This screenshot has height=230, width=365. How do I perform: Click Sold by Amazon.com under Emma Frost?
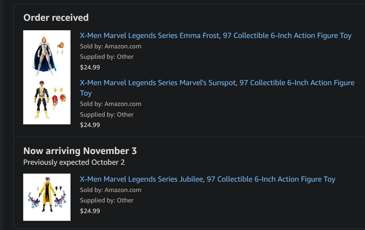(110, 46)
